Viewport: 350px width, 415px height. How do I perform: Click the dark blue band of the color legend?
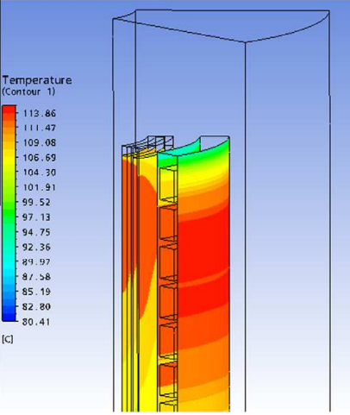[x=9, y=317]
